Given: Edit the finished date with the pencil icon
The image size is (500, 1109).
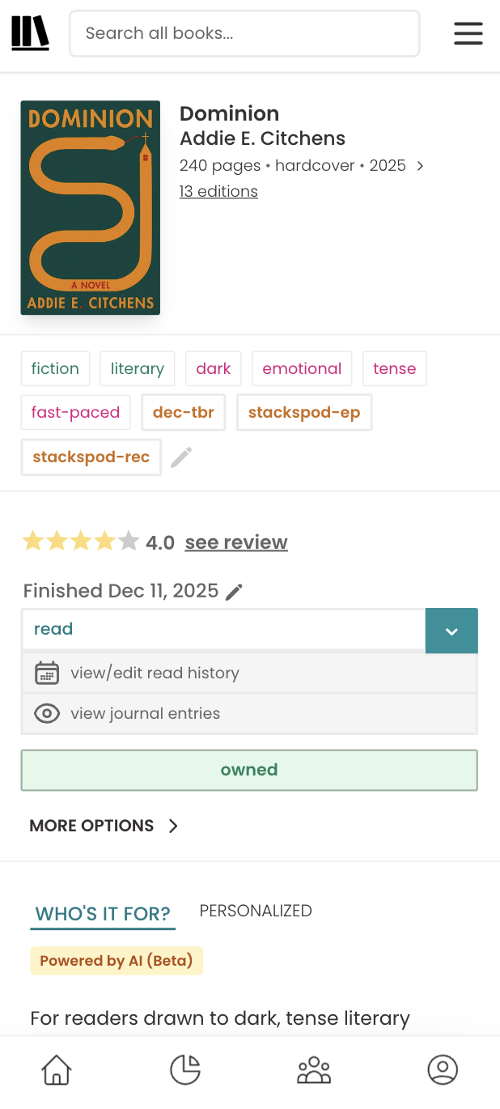Looking at the screenshot, I should click(x=234, y=591).
